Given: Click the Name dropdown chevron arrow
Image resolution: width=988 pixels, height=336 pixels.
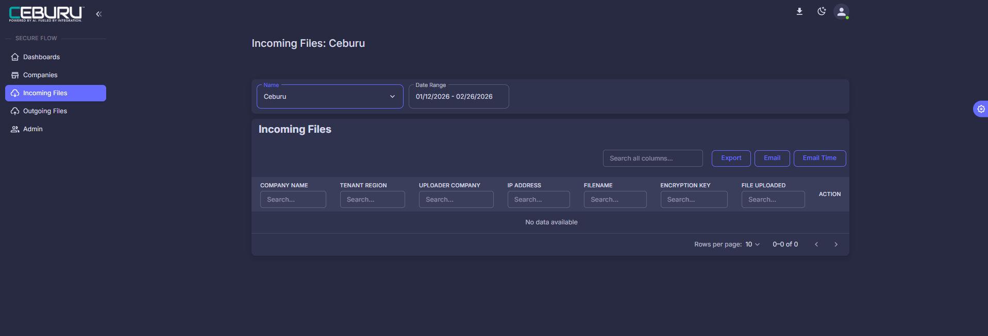Looking at the screenshot, I should tap(392, 97).
